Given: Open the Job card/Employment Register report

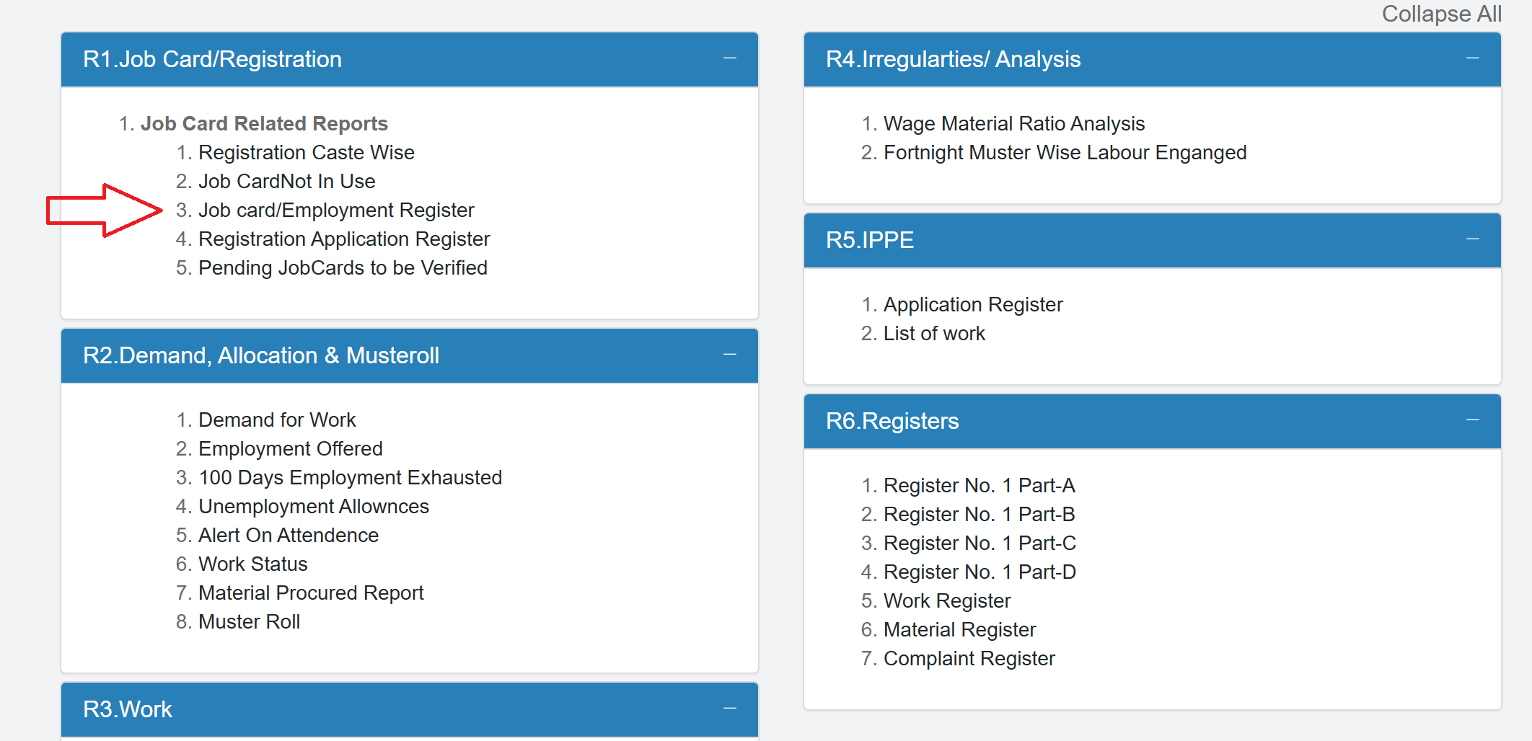Looking at the screenshot, I should coord(337,210).
